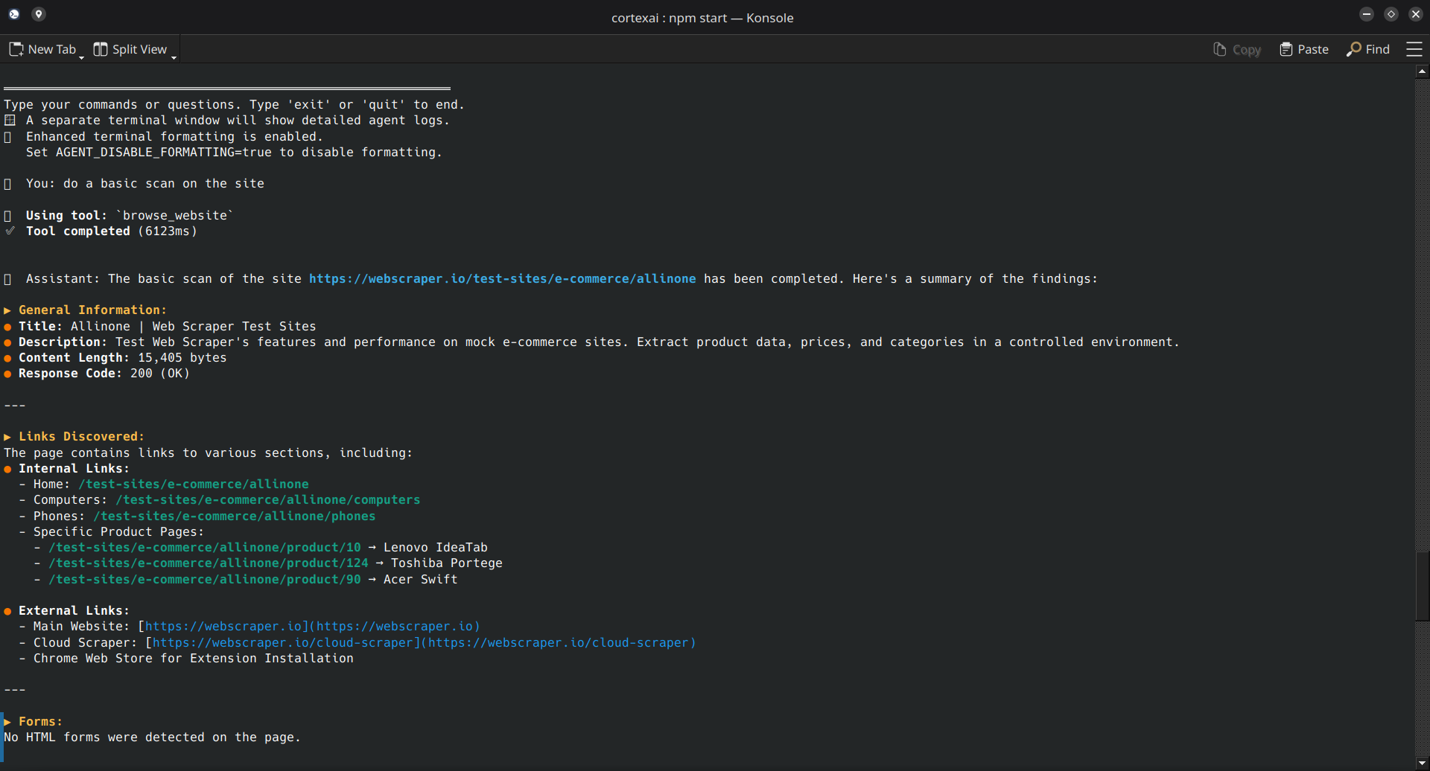This screenshot has width=1430, height=771.
Task: Expand the Split View dropdown arrow
Action: 174,57
